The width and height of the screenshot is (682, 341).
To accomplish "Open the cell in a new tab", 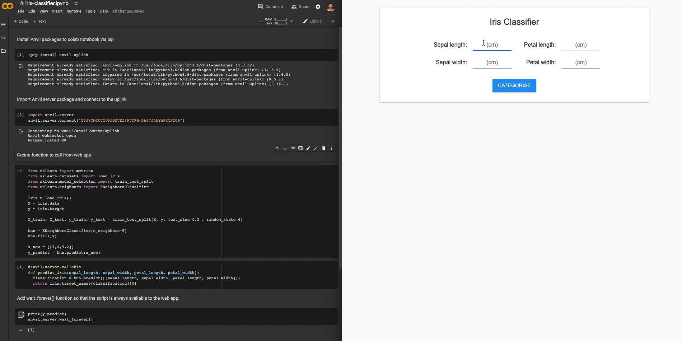I will coord(316,148).
